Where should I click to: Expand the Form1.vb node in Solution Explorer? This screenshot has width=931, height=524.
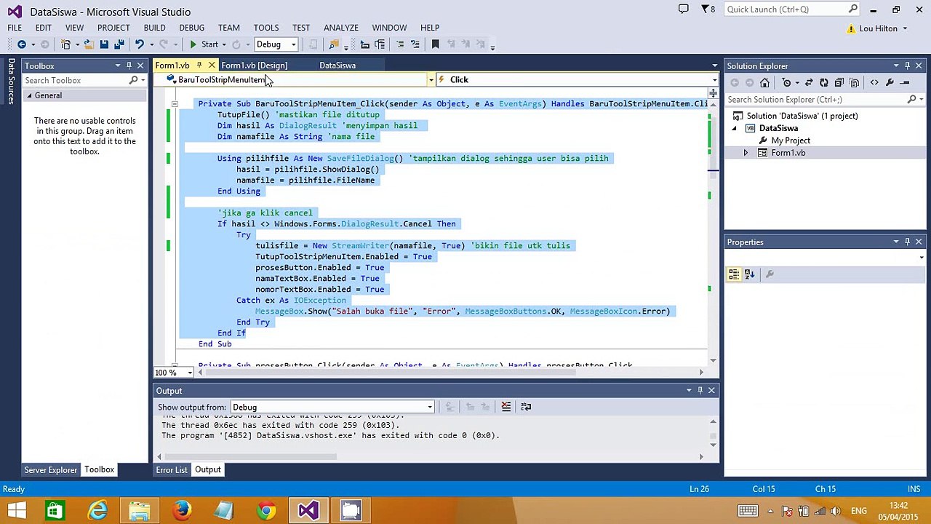pos(746,153)
